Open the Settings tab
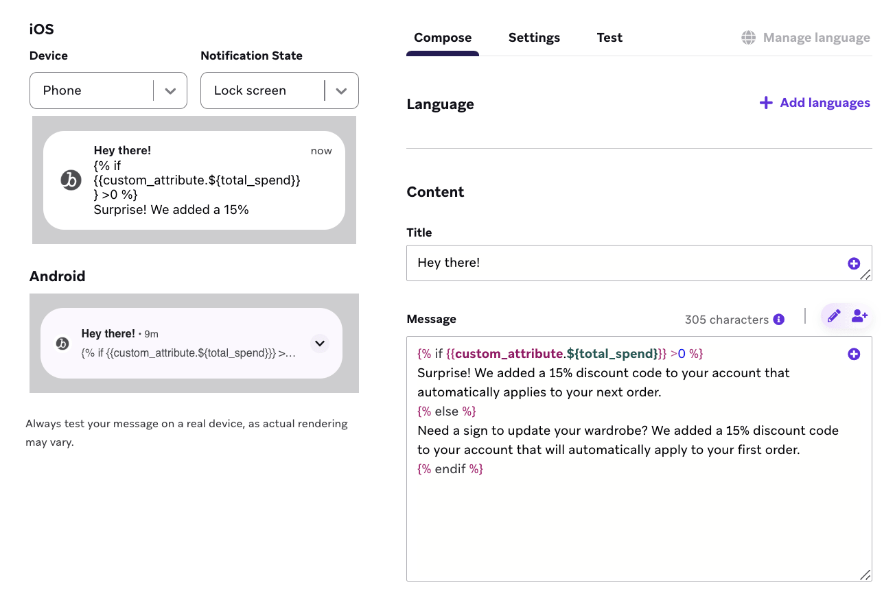 click(534, 38)
